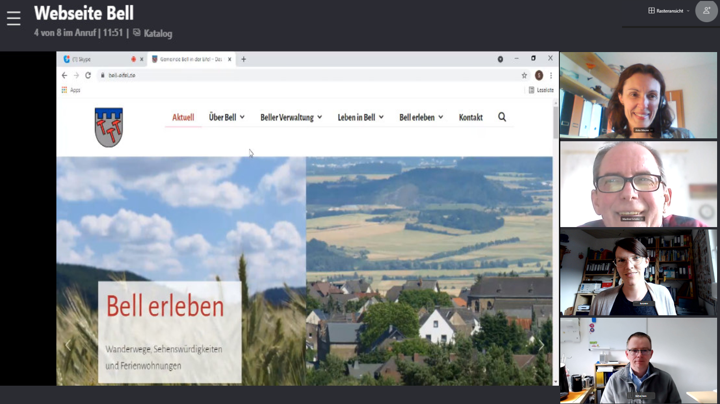Open the Rasteransicht view dropdown

coord(669,11)
